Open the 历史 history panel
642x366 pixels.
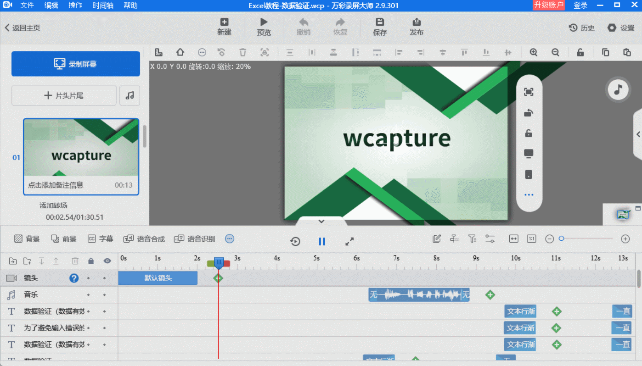point(582,28)
